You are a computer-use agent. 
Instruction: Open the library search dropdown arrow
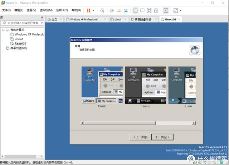[42, 23]
